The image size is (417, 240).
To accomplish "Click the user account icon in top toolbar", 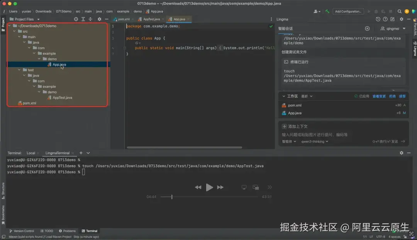I will (317, 12).
